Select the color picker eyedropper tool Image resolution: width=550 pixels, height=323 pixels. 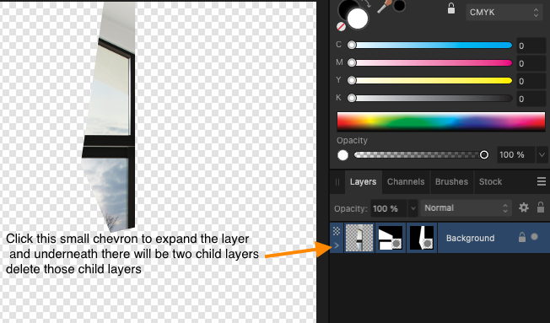point(384,7)
